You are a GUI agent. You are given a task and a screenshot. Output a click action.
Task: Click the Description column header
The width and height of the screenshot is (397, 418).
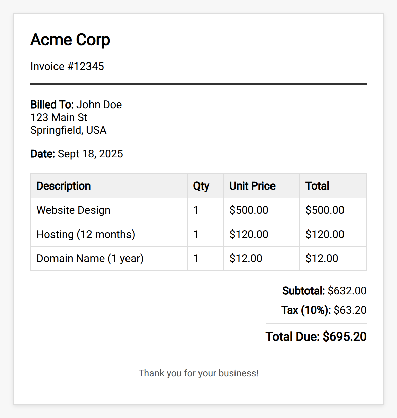[64, 186]
